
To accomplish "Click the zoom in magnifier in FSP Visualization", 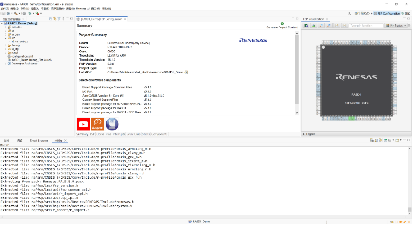I will 329,25.
